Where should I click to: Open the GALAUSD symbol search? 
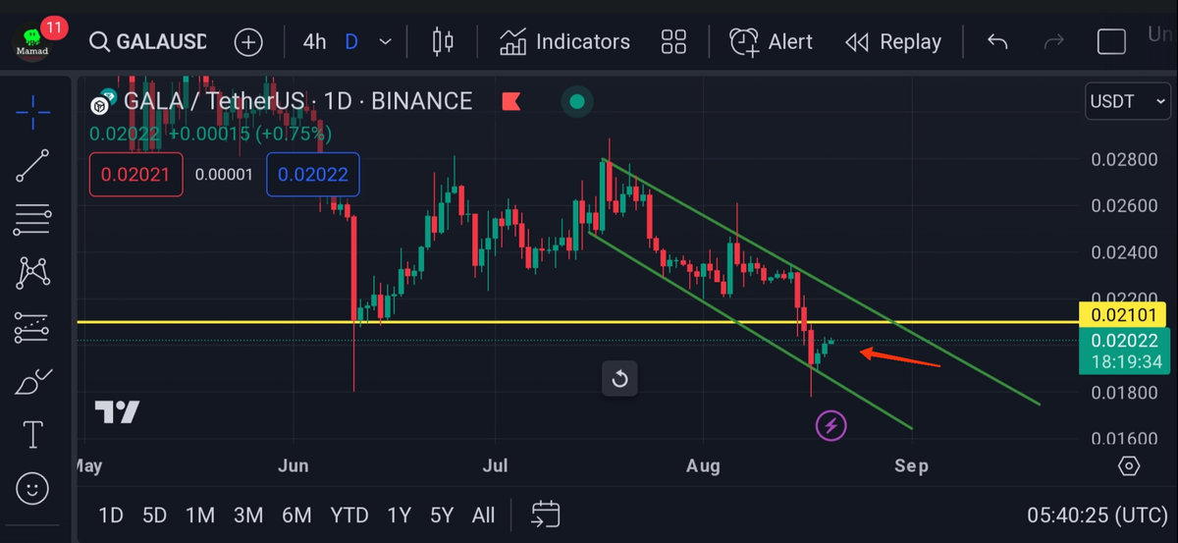148,42
